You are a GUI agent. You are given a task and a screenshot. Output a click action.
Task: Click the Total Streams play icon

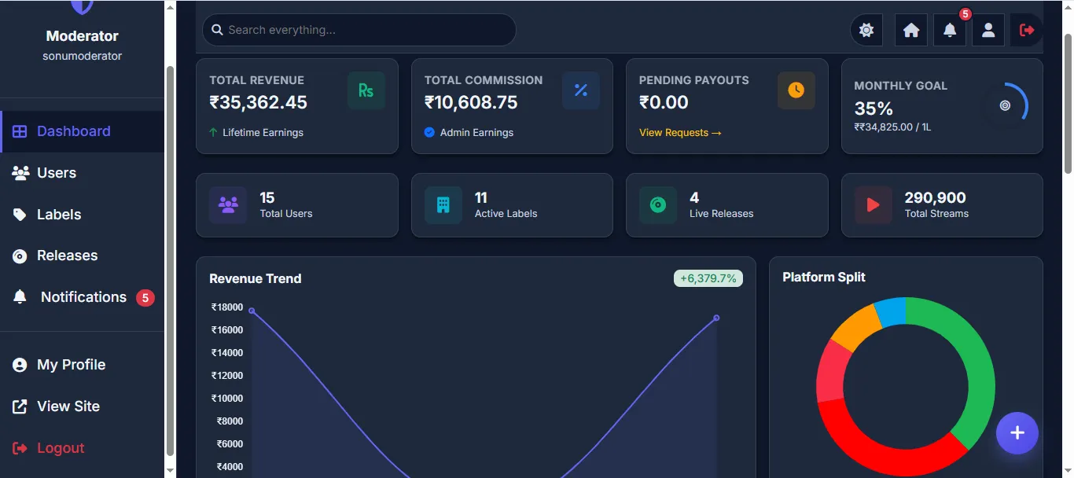click(x=874, y=205)
